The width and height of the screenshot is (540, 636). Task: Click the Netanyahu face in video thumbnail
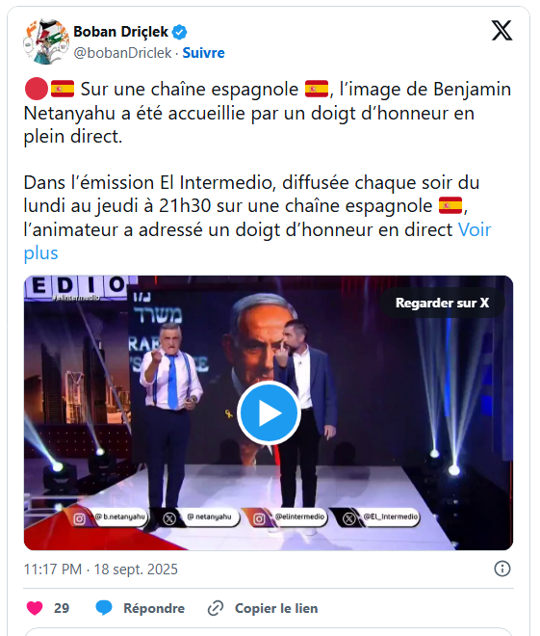pos(253,341)
